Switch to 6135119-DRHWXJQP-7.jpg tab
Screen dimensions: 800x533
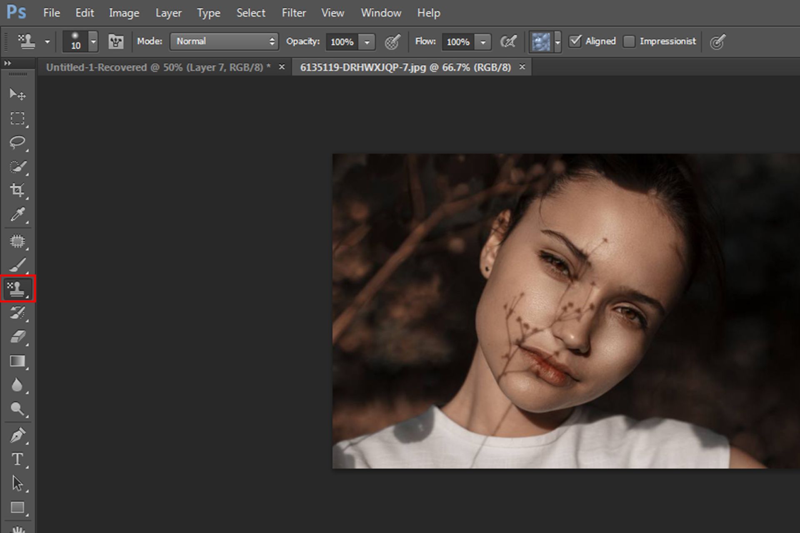pos(405,67)
